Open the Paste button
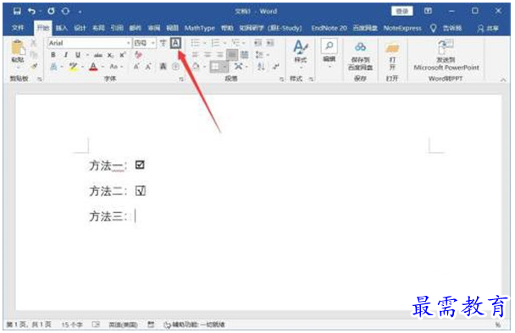 point(18,51)
